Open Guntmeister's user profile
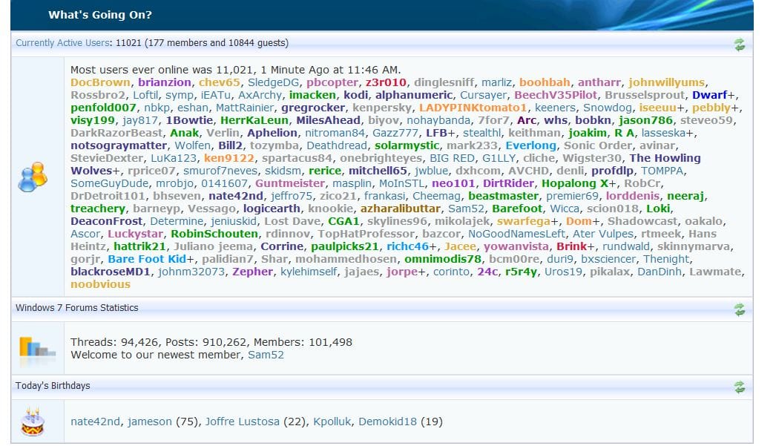The height and width of the screenshot is (446, 776). tap(290, 183)
